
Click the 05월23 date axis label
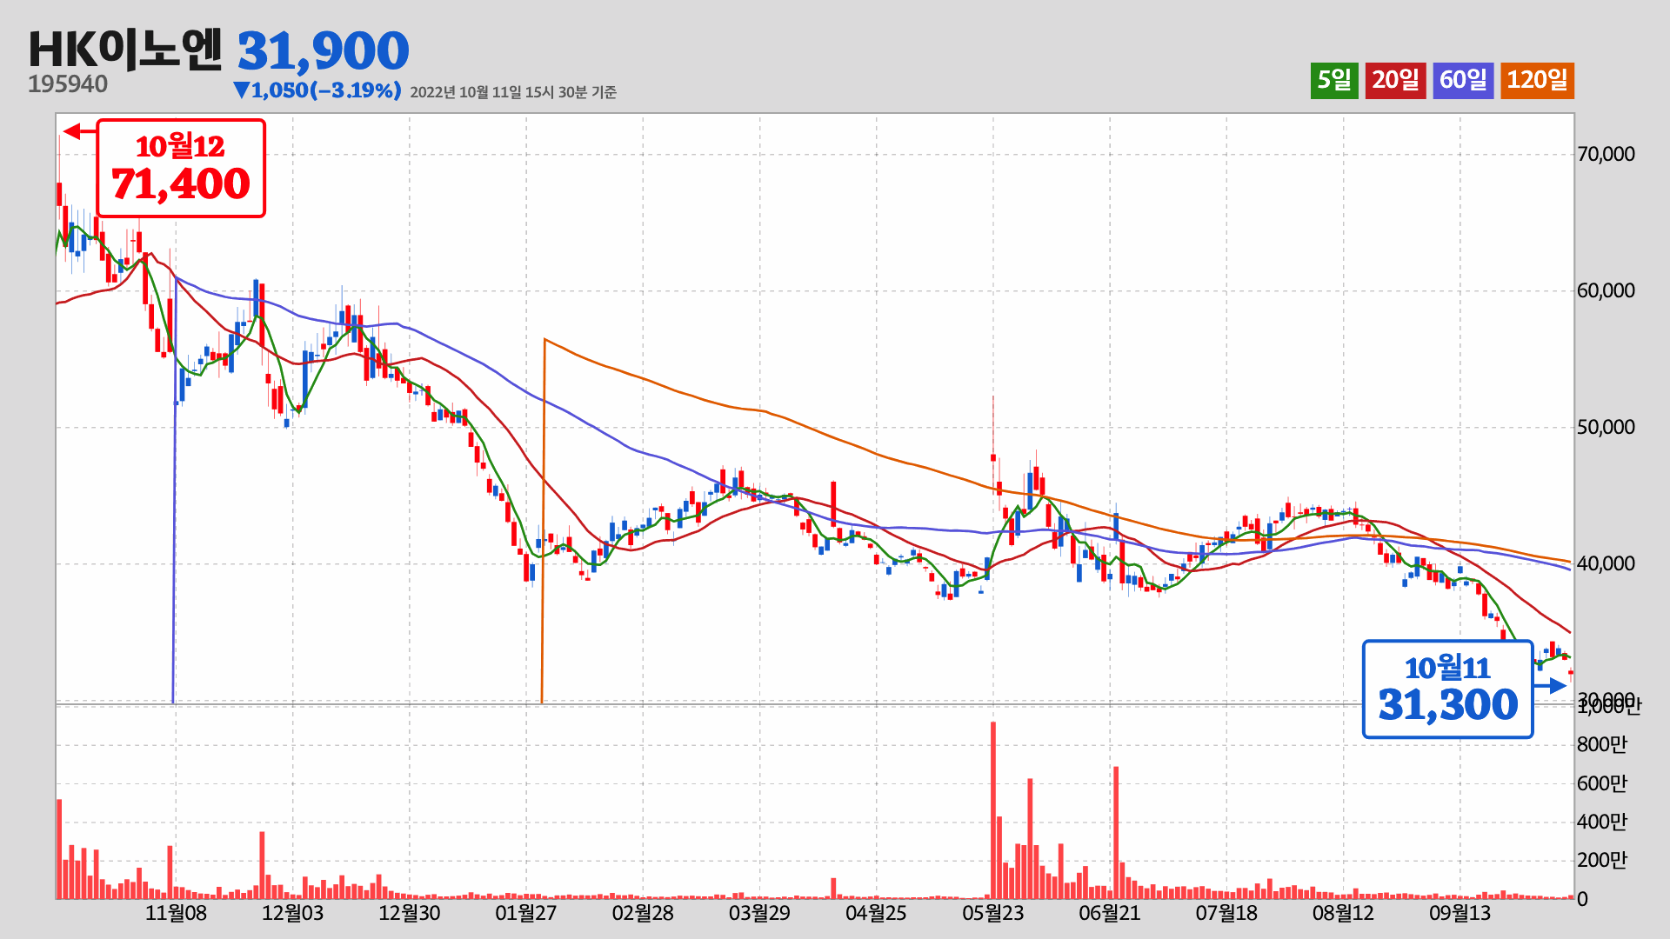[x=993, y=914]
